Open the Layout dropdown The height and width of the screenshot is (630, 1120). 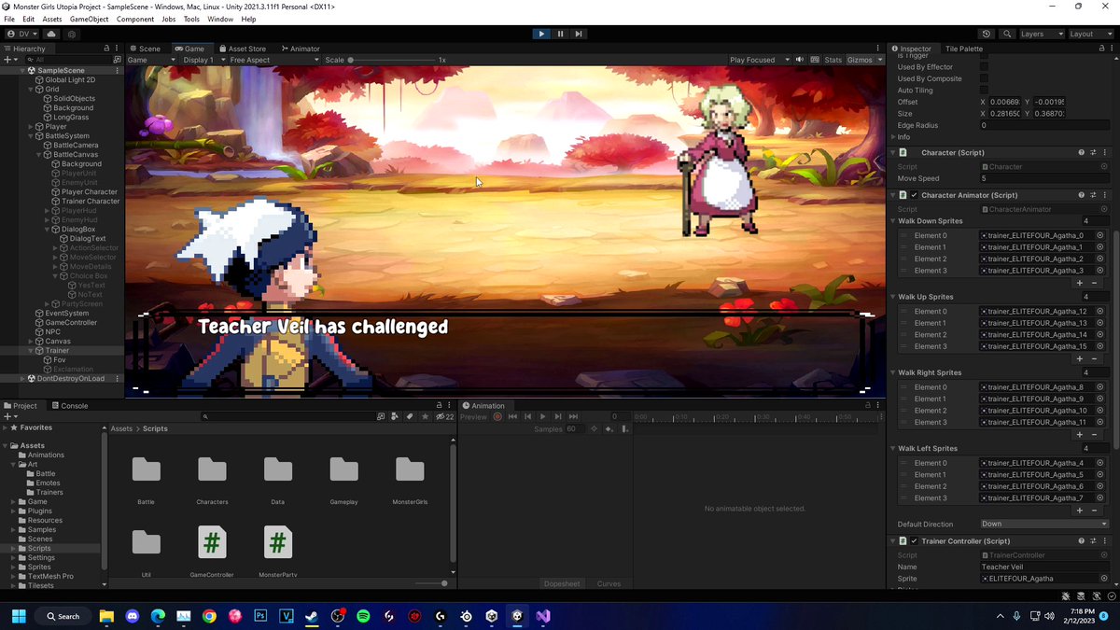[1090, 34]
